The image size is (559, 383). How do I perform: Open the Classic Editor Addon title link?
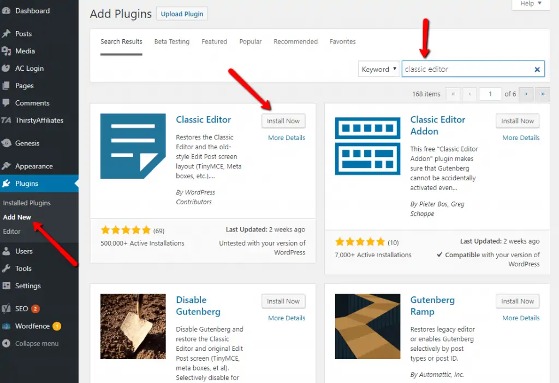pos(438,125)
